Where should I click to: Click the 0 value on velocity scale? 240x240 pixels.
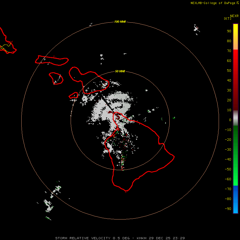click(230, 120)
